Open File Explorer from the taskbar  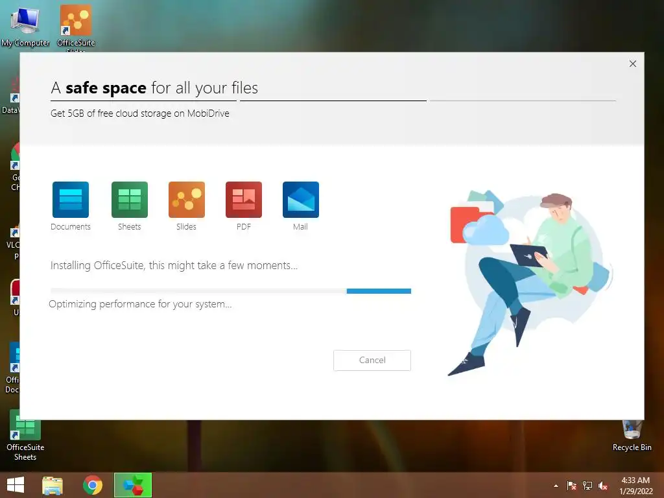pos(53,485)
